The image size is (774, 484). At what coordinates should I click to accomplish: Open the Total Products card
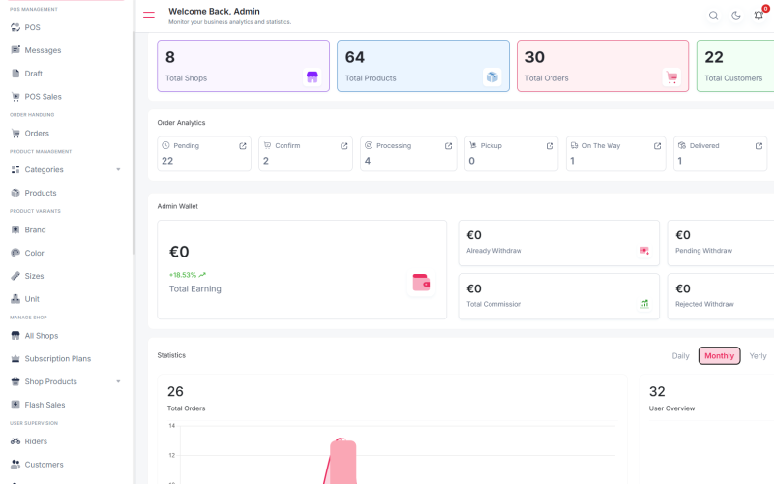point(423,66)
